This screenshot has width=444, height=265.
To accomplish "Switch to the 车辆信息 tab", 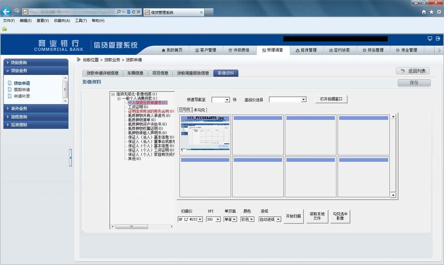I will (135, 73).
